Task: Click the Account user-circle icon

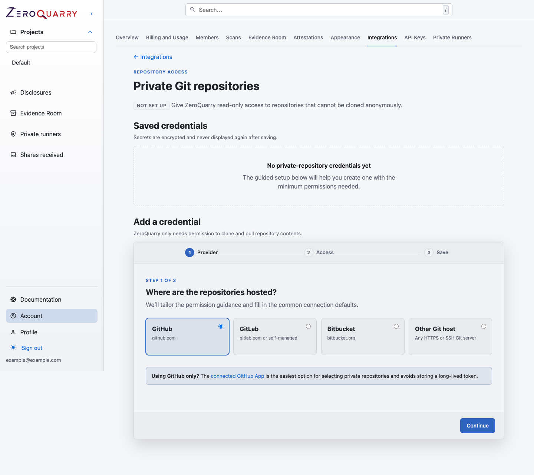Action: (x=13, y=316)
